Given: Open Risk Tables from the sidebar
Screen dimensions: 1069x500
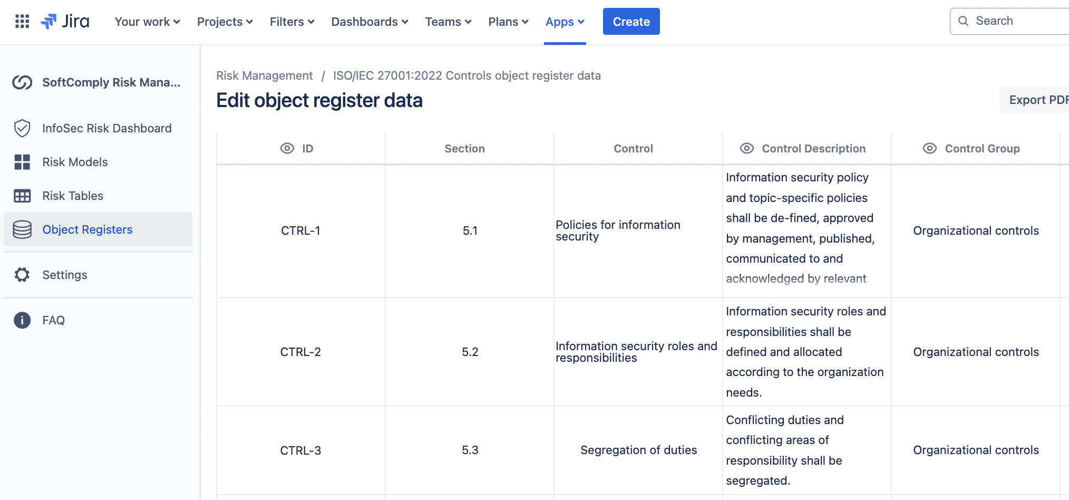Looking at the screenshot, I should (x=72, y=196).
